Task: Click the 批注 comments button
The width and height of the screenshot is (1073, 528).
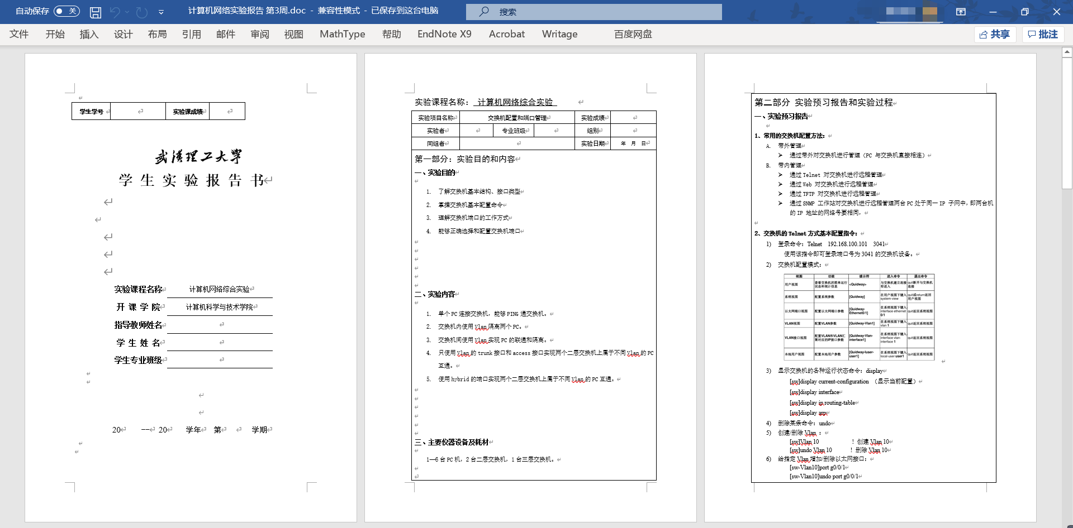Action: [x=1043, y=35]
